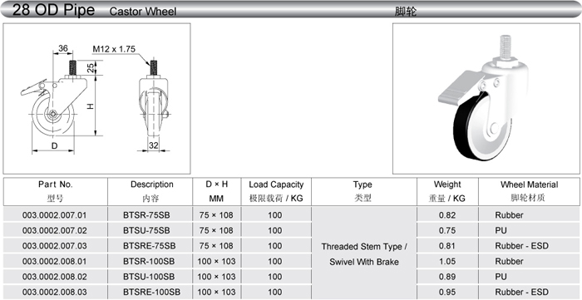Click the D × H column header
The image size is (582, 300).
click(216, 191)
